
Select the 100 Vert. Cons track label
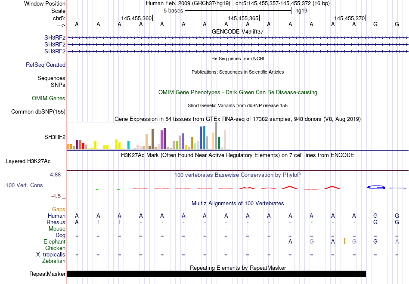click(x=24, y=185)
